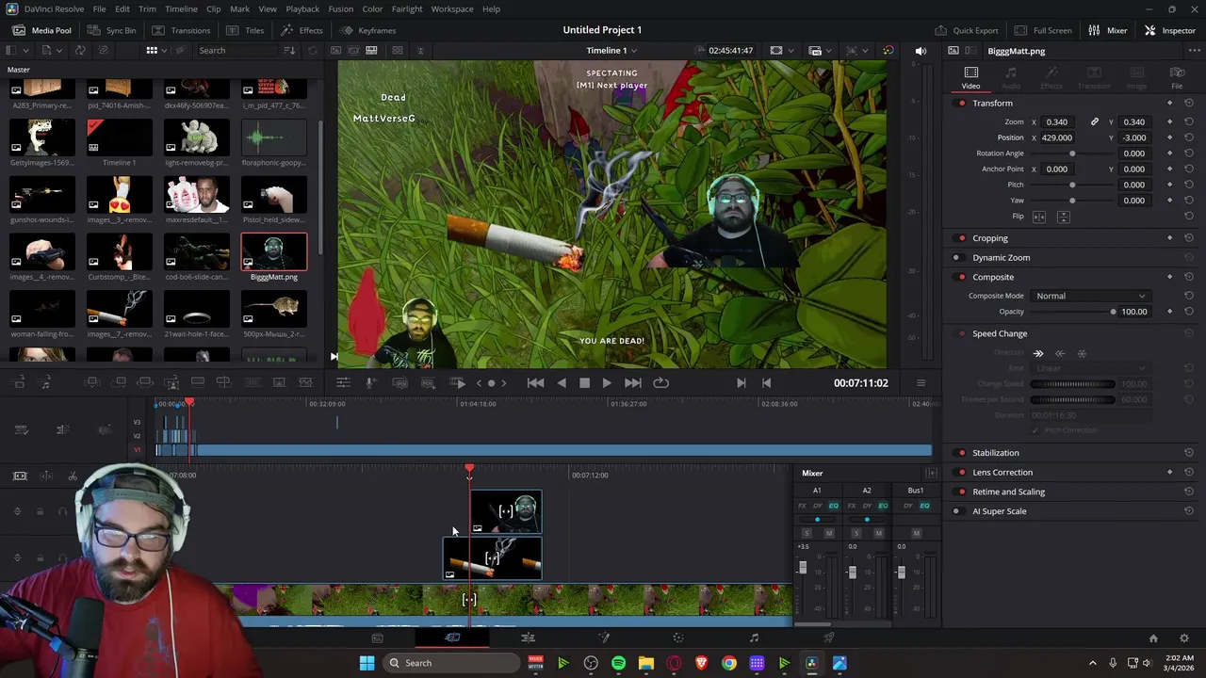Mute audio channel A1 in Mixer
The image size is (1206, 678).
(x=829, y=534)
